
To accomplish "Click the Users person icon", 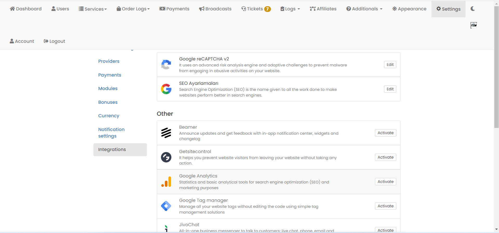I will (x=53, y=9).
